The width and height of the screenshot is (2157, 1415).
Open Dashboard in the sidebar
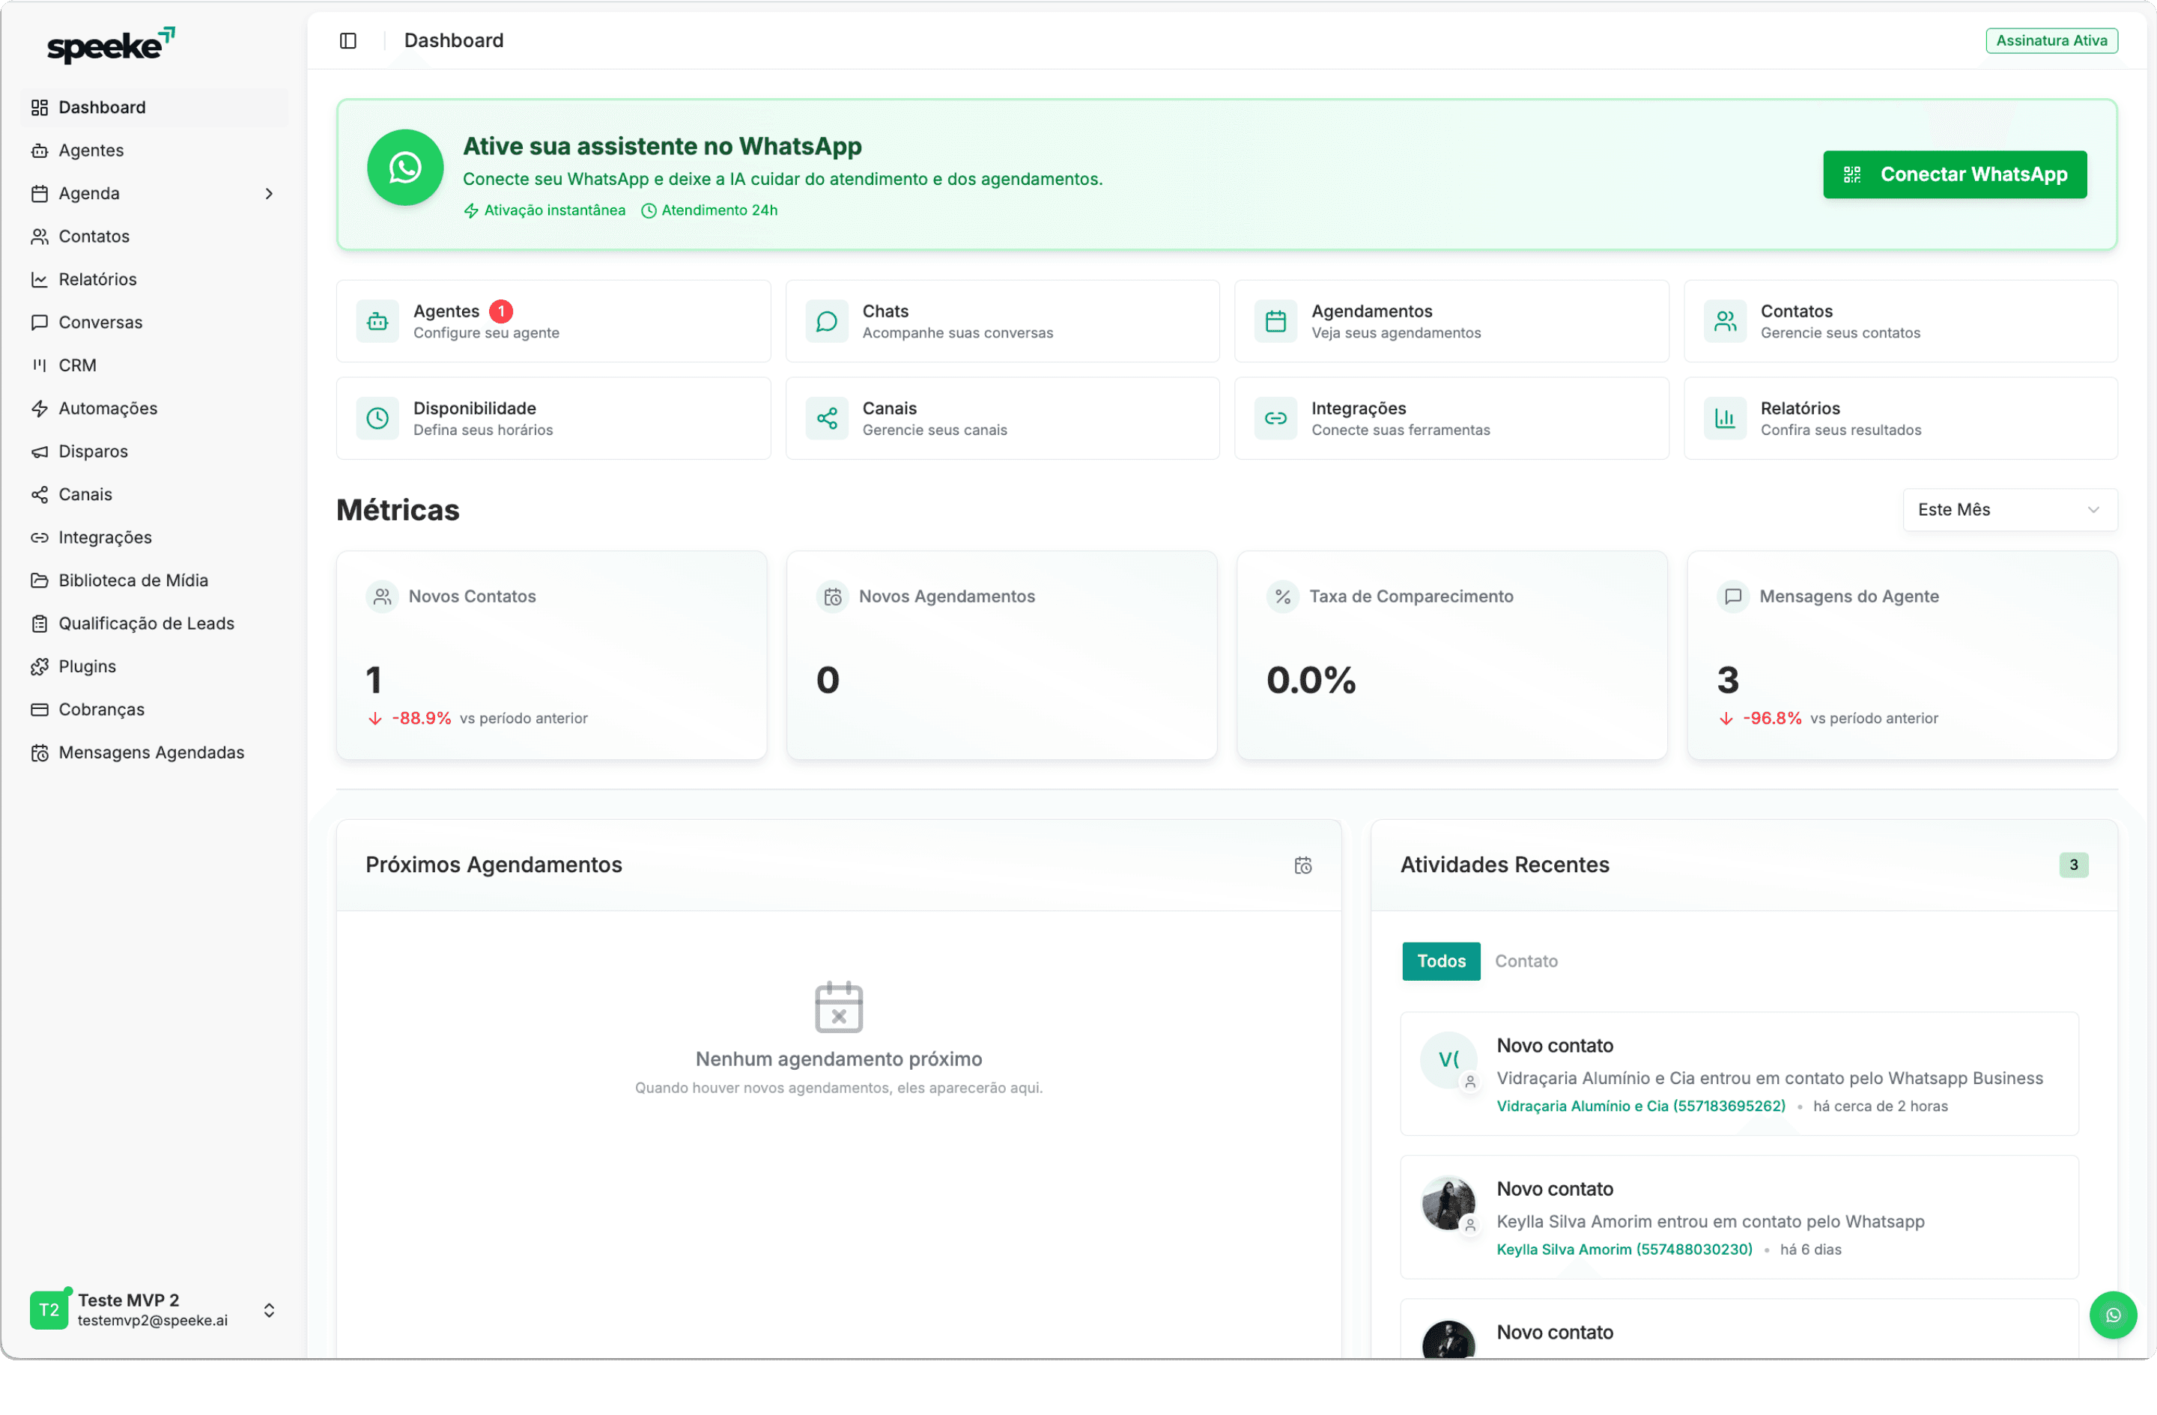[x=154, y=108]
